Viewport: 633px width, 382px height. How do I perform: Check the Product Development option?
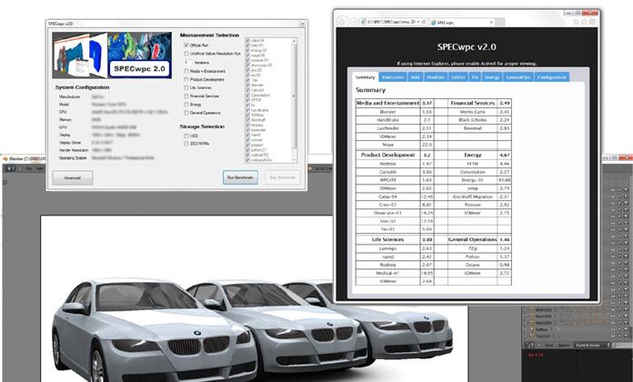click(x=186, y=79)
